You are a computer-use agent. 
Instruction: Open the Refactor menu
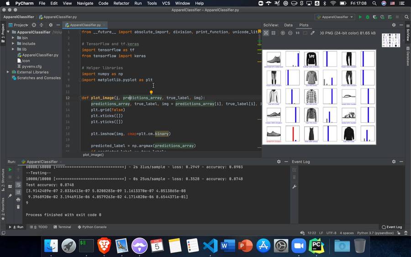pos(121,3)
